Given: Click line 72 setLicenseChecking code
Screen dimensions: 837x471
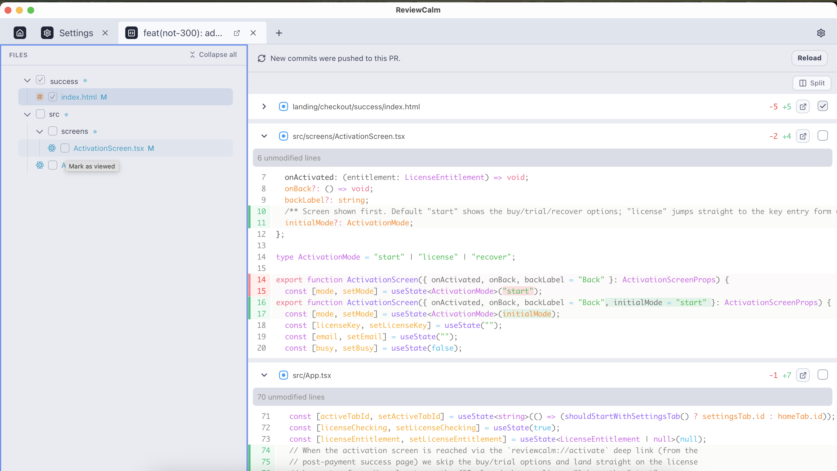Looking at the screenshot, I should click(x=424, y=427).
